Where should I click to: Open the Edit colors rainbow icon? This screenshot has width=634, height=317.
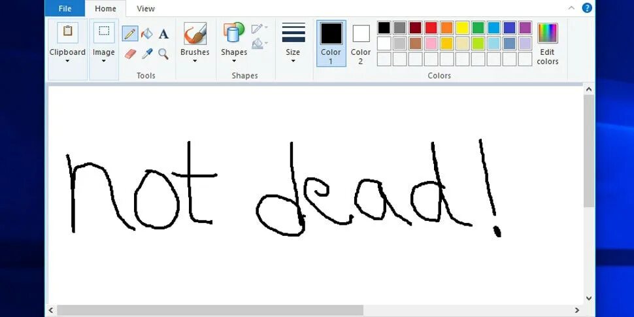click(548, 33)
